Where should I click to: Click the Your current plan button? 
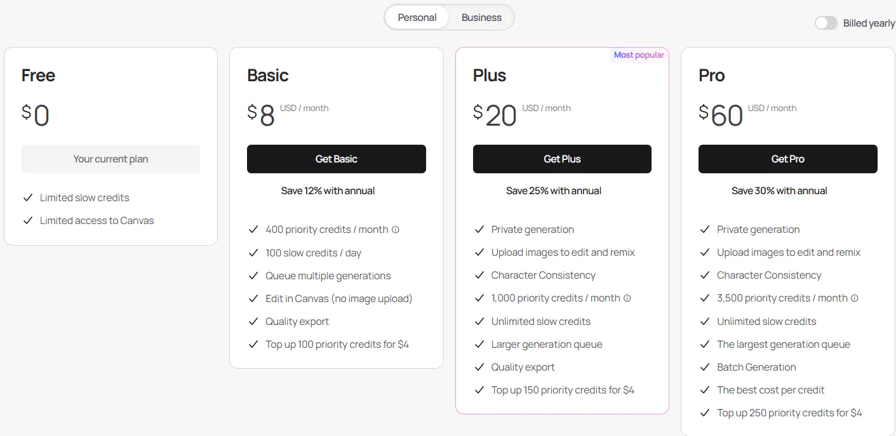(110, 159)
